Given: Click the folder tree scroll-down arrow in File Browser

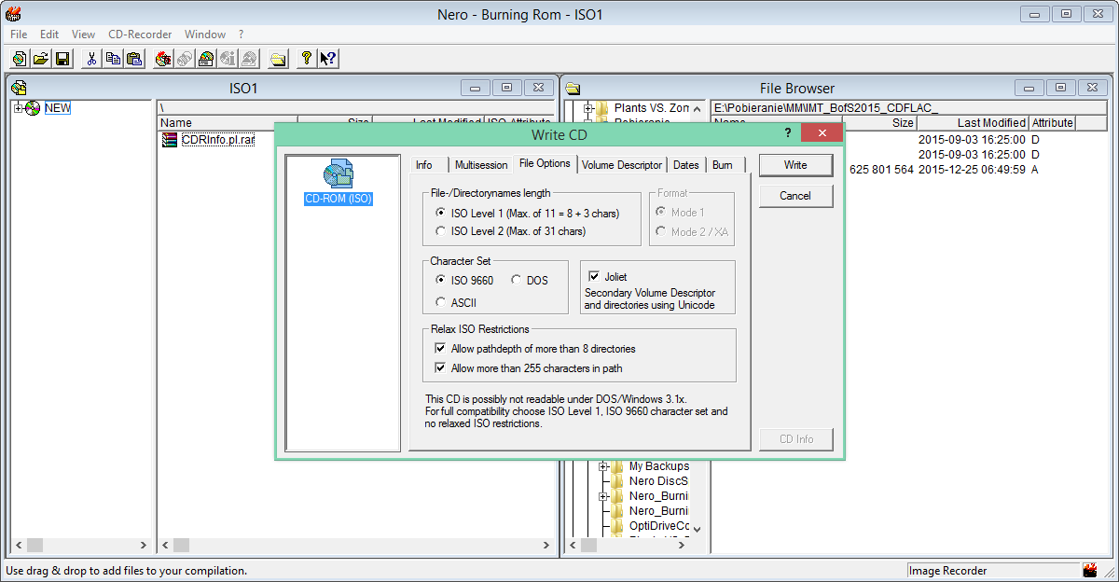Looking at the screenshot, I should point(697,529).
